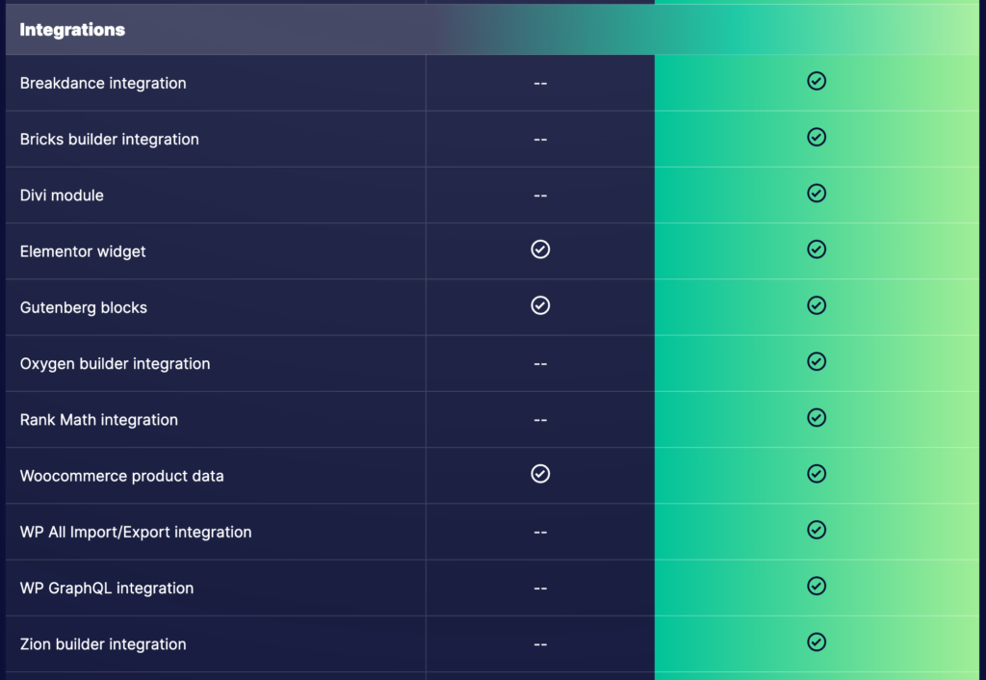
Task: Click the green-column checkmark for Elementor widget
Action: (817, 249)
